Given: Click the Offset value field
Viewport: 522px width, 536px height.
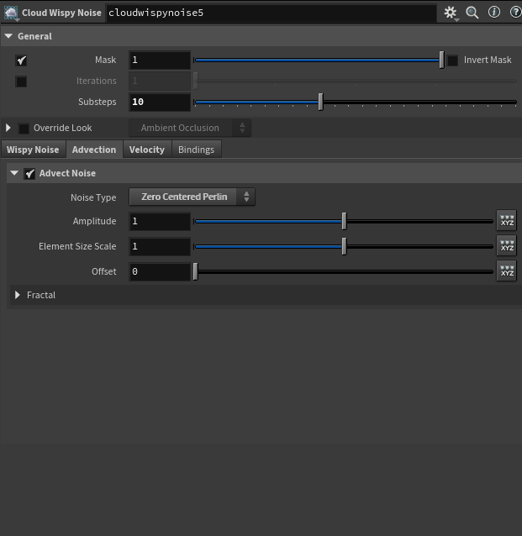Looking at the screenshot, I should tap(160, 271).
